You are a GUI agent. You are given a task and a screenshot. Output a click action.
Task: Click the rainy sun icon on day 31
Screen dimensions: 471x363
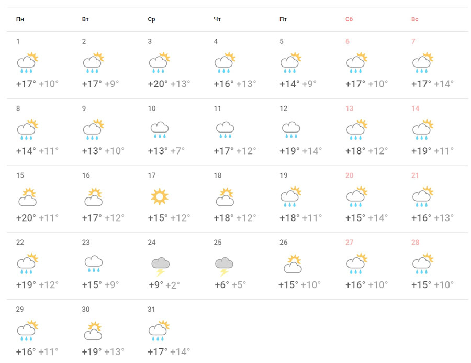click(159, 331)
